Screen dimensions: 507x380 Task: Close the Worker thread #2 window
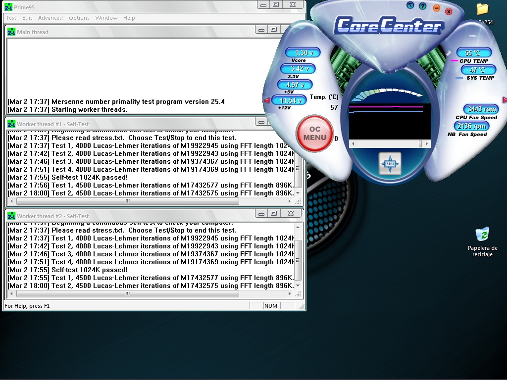pyautogui.click(x=291, y=214)
